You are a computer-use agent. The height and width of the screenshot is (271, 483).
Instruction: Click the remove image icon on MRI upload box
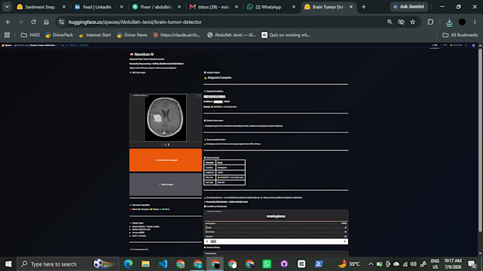pyautogui.click(x=200, y=96)
